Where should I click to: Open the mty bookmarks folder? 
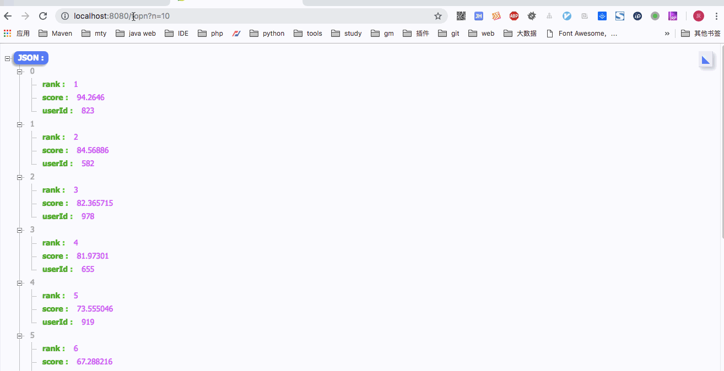click(94, 34)
